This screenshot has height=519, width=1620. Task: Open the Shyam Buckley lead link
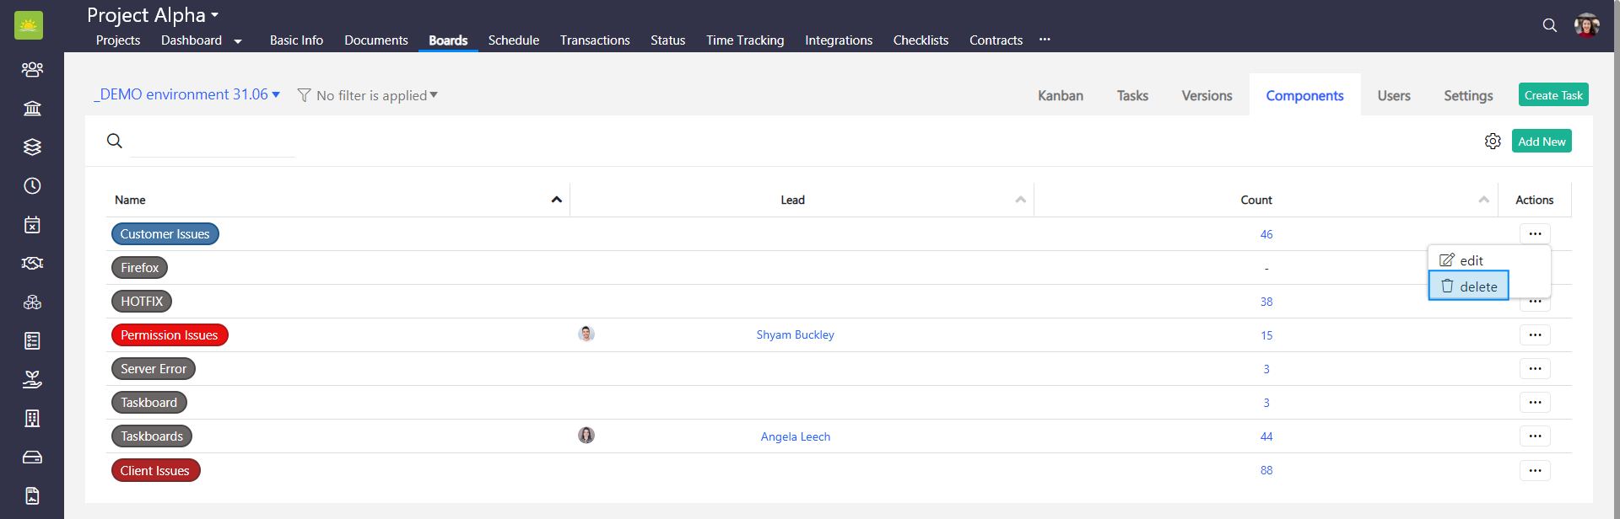(x=795, y=334)
